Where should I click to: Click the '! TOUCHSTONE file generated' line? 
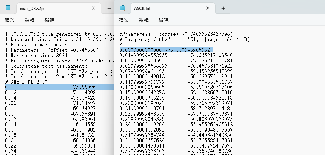[x=60, y=34]
